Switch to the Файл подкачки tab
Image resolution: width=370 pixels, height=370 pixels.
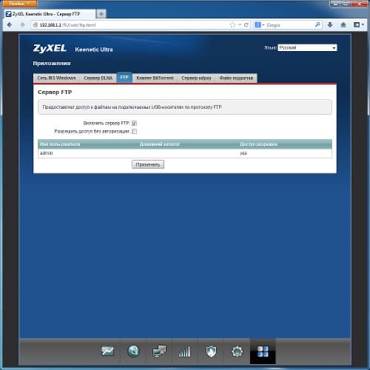point(236,78)
